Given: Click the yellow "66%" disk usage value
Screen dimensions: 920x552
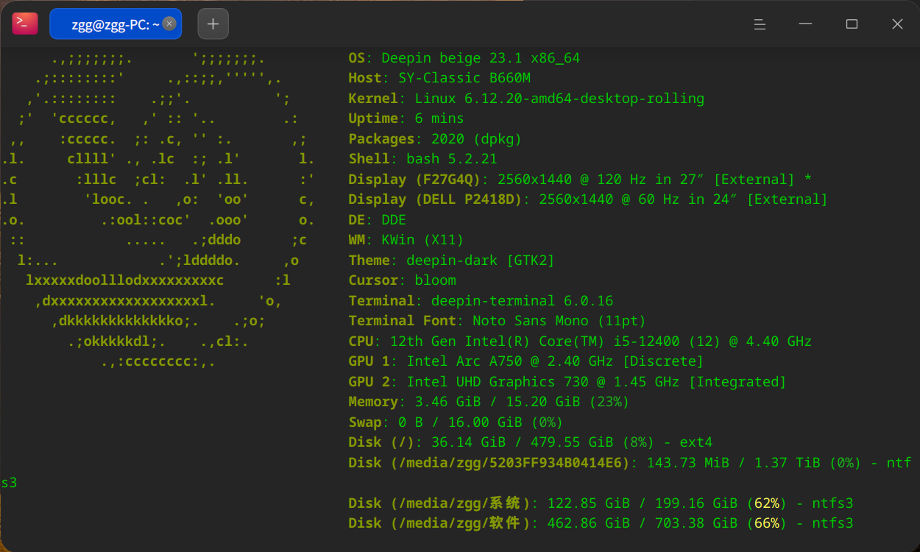Looking at the screenshot, I should coord(766,523).
